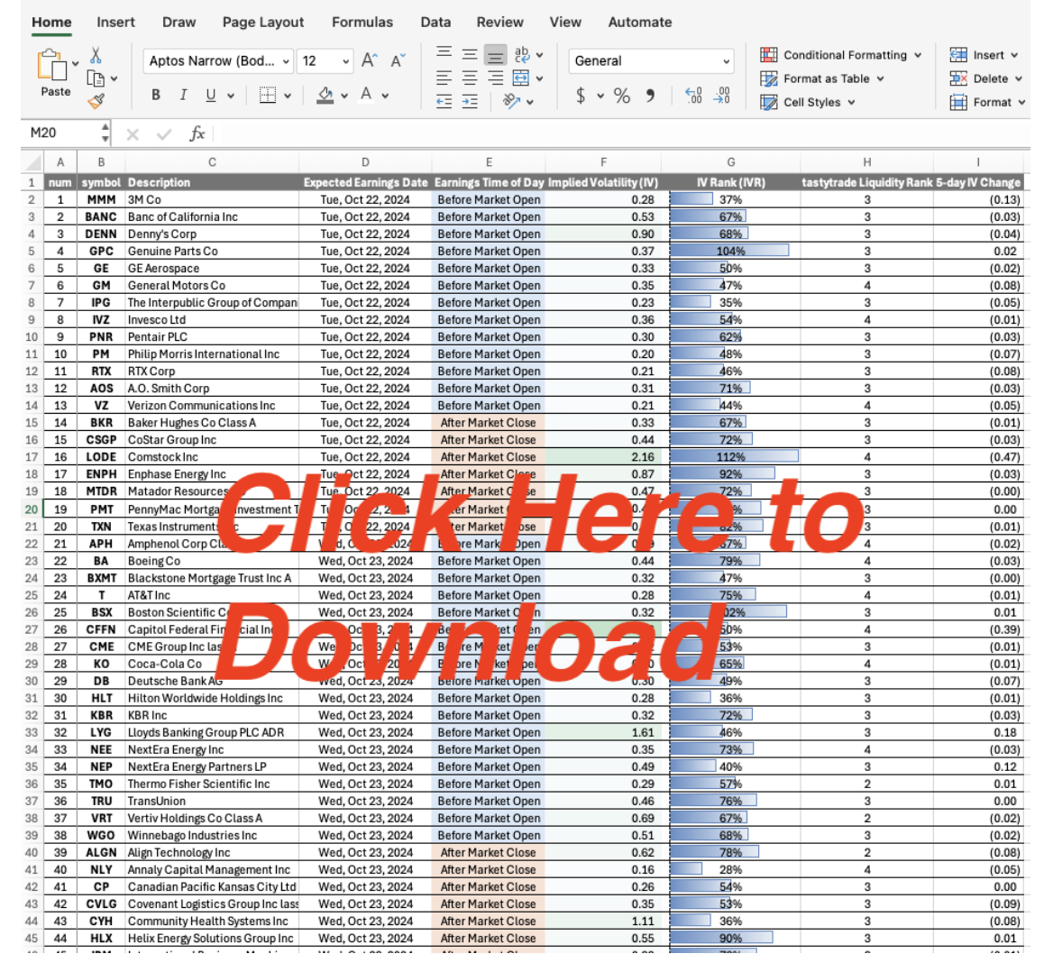Switch to the Automate tab
The image size is (1044, 963).
coord(640,22)
